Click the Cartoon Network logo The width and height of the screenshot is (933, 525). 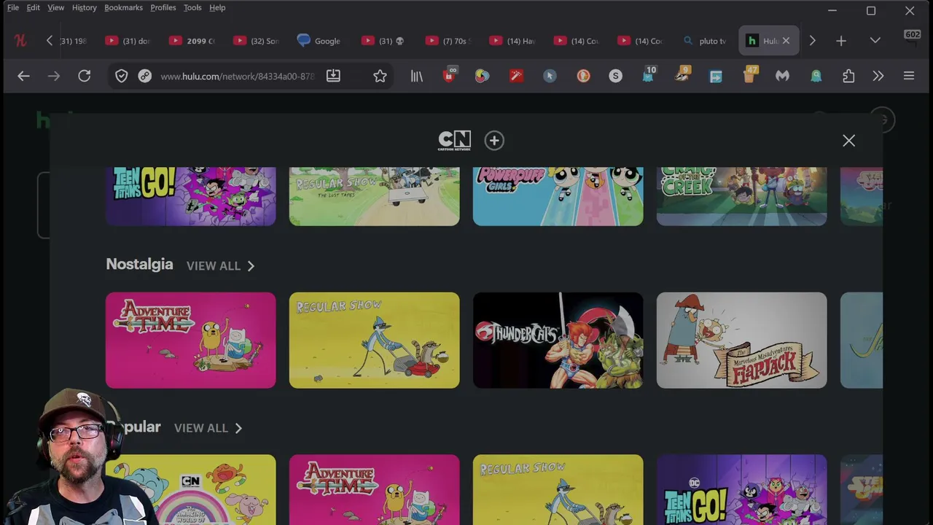(x=455, y=141)
